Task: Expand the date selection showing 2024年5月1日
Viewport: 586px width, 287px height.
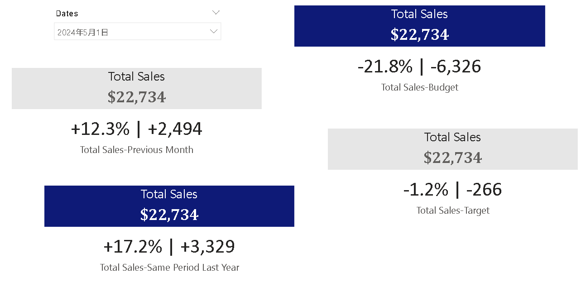Action: click(213, 31)
